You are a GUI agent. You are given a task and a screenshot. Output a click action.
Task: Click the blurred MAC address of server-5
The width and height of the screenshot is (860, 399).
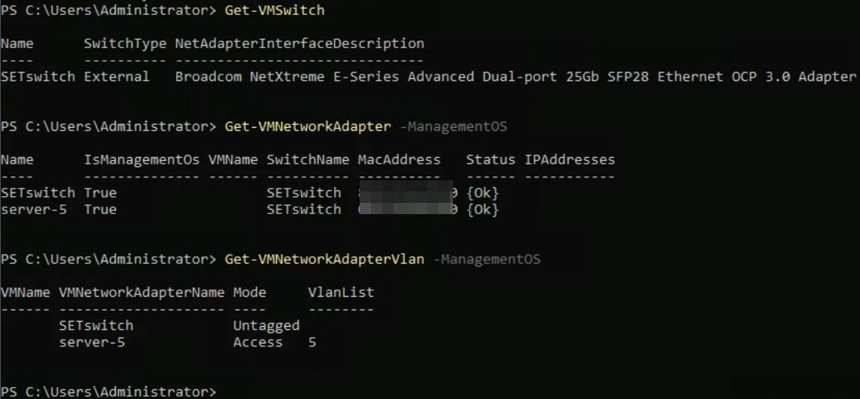point(408,210)
